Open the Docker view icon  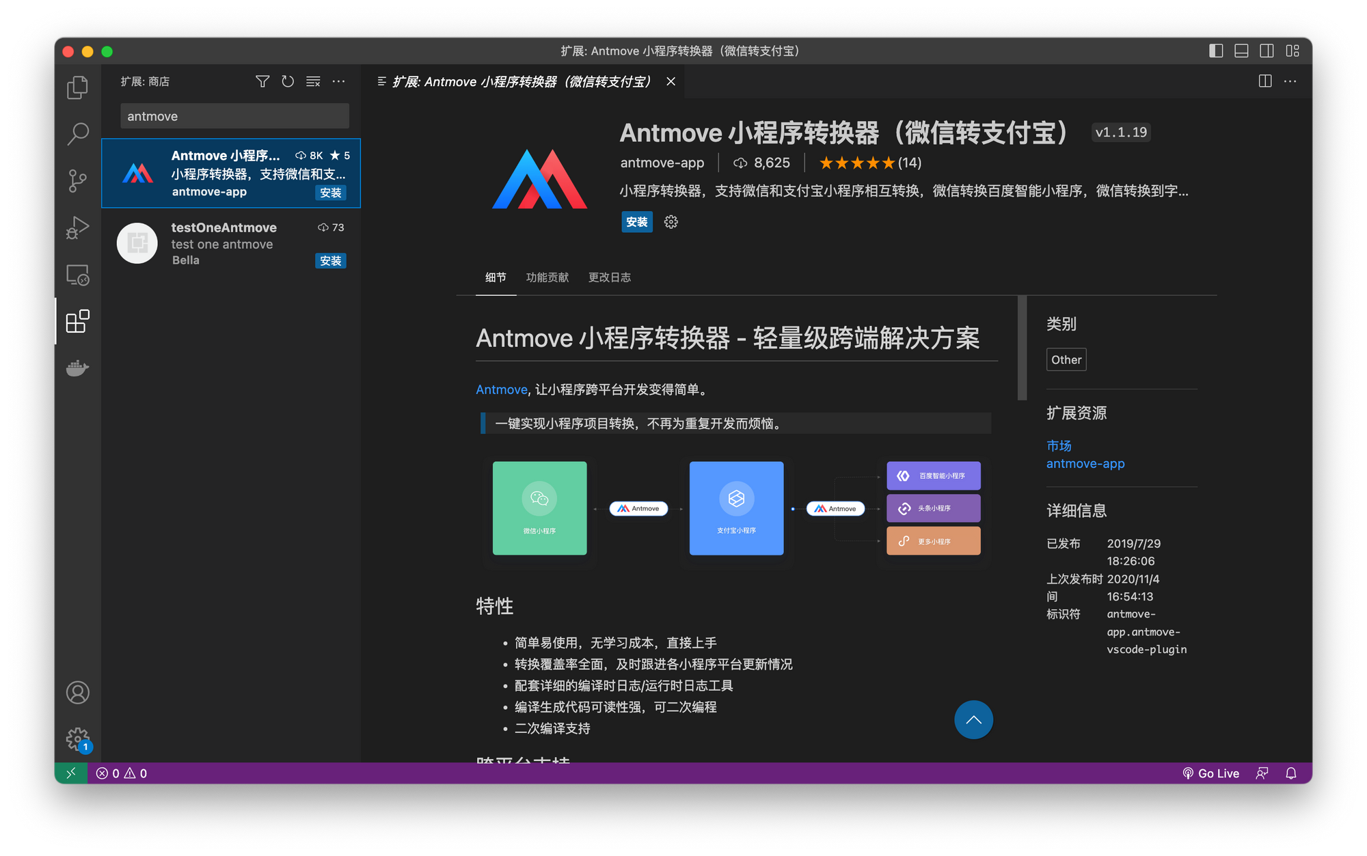click(x=78, y=368)
